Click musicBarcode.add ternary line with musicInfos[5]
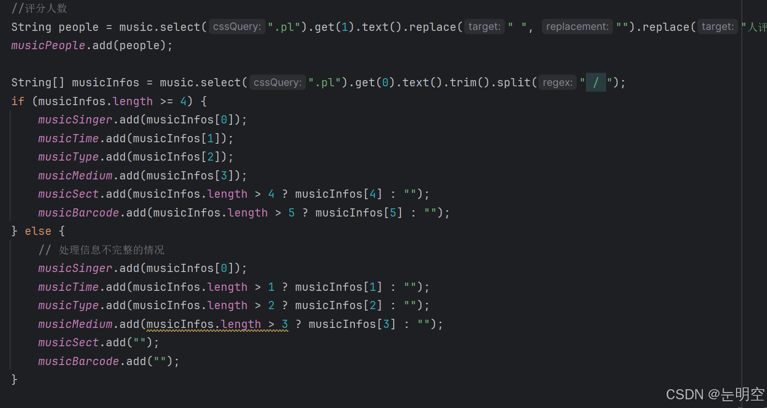767x408 pixels. 244,213
